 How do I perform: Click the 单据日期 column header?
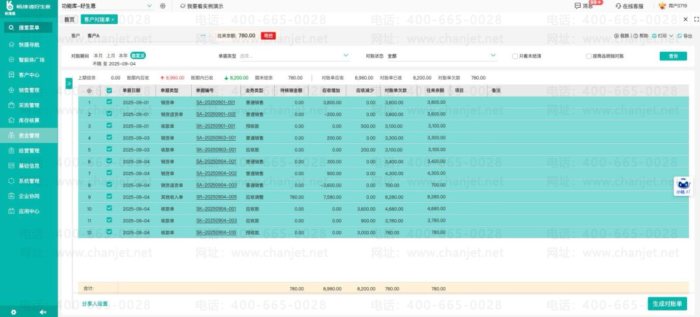tap(130, 90)
